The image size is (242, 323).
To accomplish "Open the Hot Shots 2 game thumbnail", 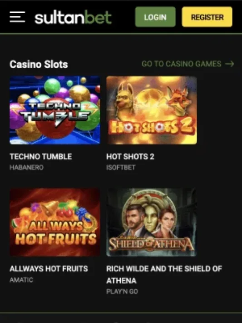I will pyautogui.click(x=152, y=110).
